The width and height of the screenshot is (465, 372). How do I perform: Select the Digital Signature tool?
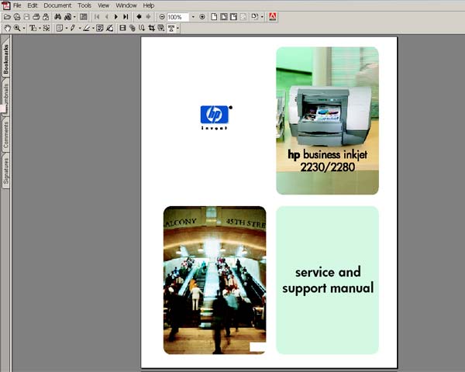pyautogui.click(x=109, y=28)
